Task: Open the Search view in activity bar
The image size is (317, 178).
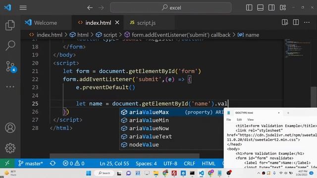Action: click(10, 45)
